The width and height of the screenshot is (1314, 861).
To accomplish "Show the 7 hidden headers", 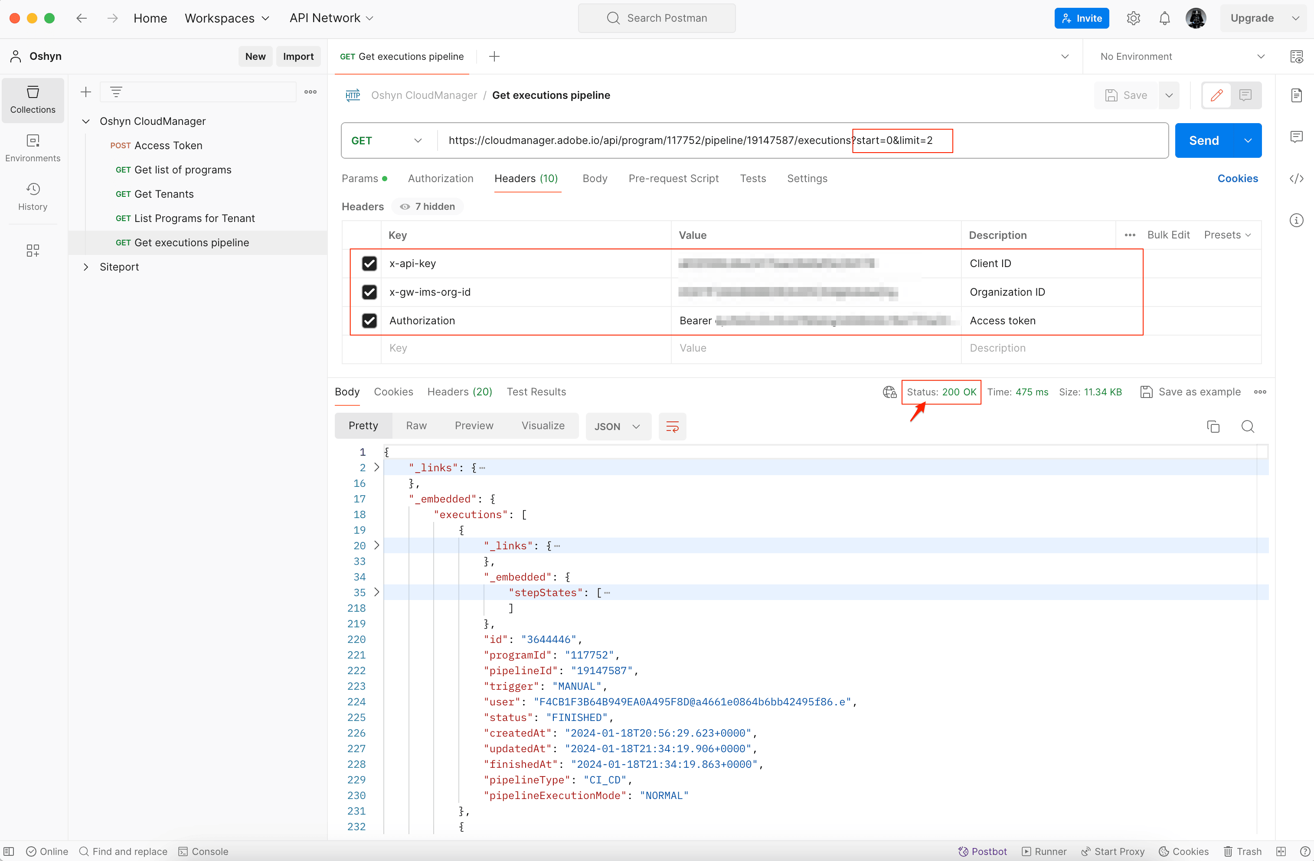I will coord(428,206).
